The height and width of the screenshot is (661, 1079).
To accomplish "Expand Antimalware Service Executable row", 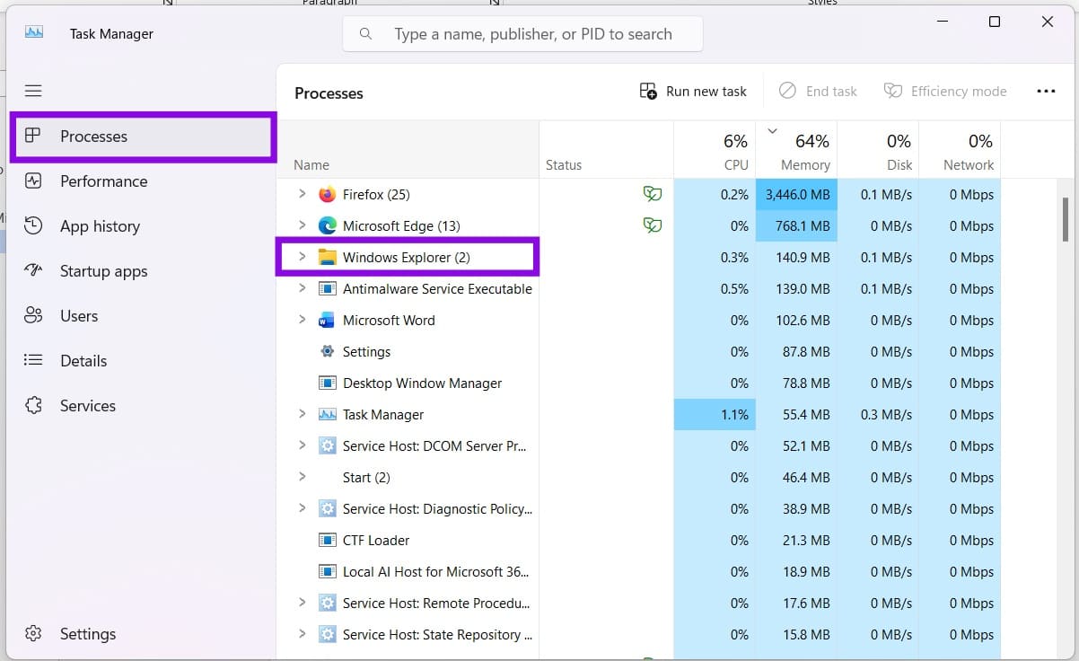I will pos(302,288).
